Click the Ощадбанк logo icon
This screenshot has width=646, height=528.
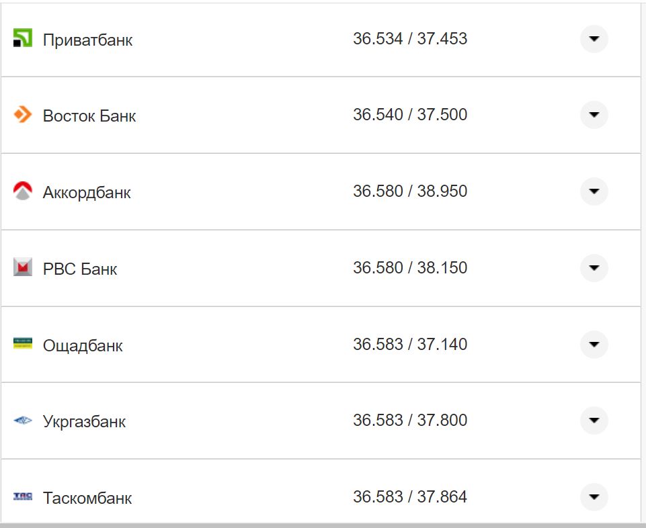22,344
